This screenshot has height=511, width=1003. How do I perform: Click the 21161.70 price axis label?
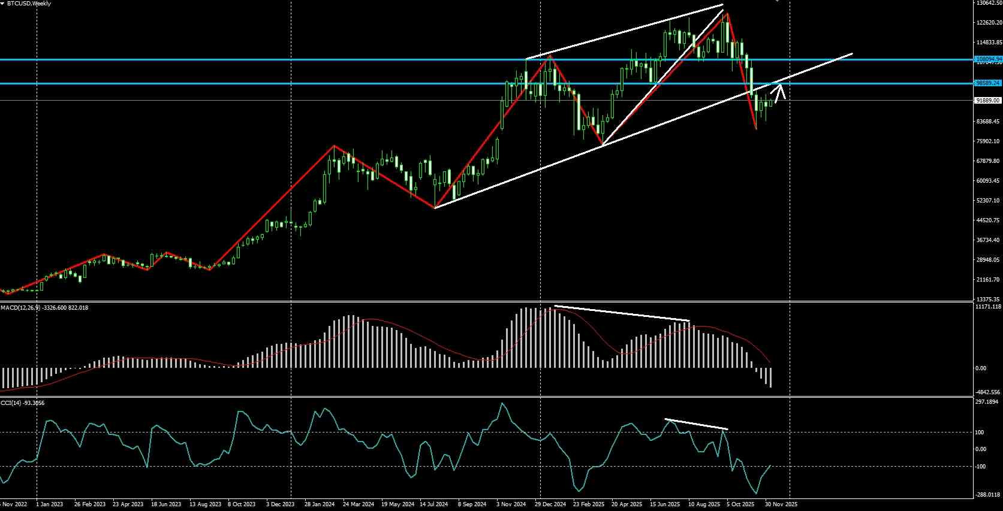coord(989,280)
